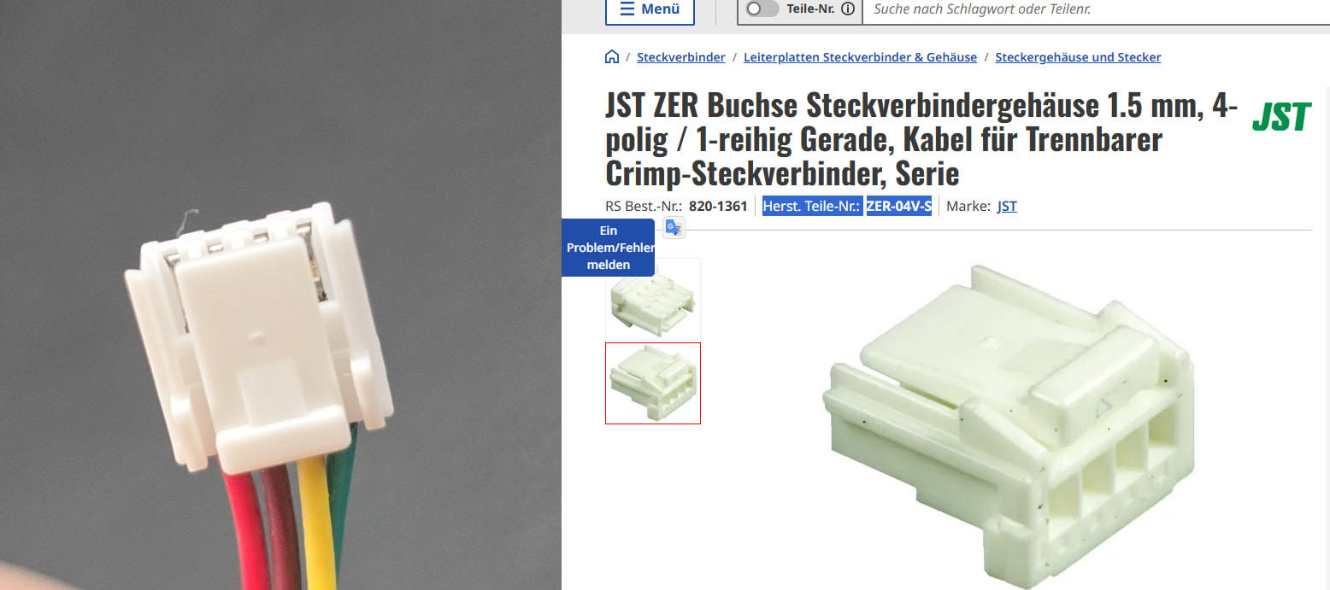The height and width of the screenshot is (590, 1330).
Task: Toggle the Teile-Nr. search switch
Action: point(762,9)
